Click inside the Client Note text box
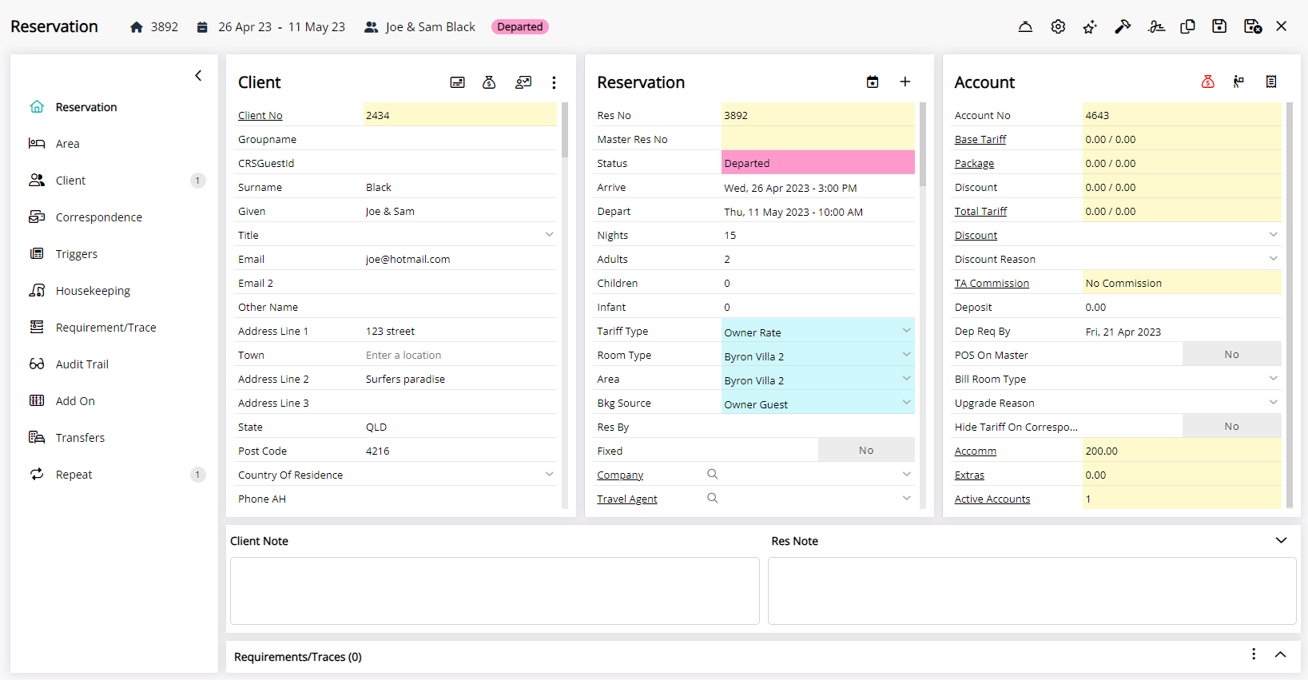This screenshot has height=680, width=1308. pyautogui.click(x=494, y=591)
